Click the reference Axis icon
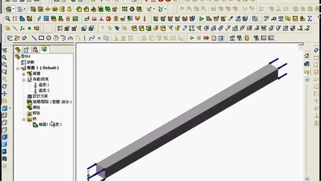Viewport: 321px width, 181px height. click(15, 28)
